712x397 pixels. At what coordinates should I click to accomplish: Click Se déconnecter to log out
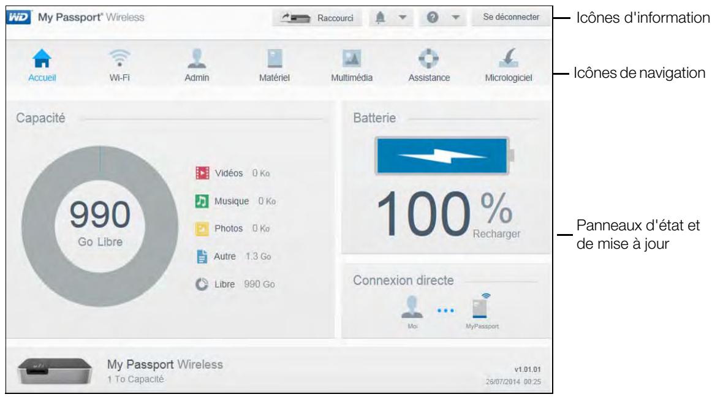pyautogui.click(x=511, y=17)
